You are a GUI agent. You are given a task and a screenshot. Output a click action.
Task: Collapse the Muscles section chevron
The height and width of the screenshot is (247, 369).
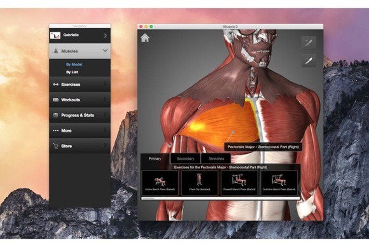(105, 51)
